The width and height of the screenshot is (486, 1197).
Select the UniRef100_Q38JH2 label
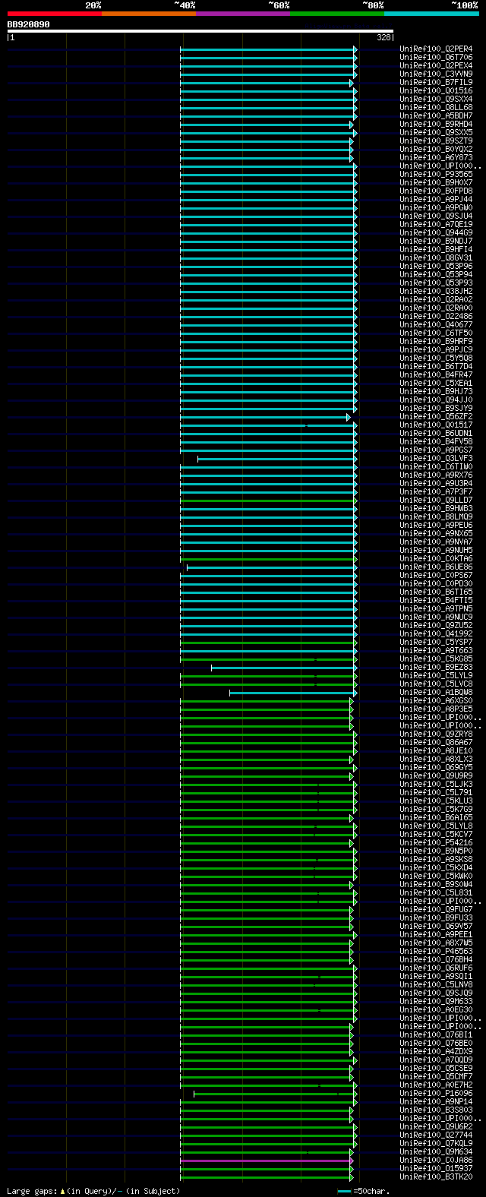tap(436, 292)
